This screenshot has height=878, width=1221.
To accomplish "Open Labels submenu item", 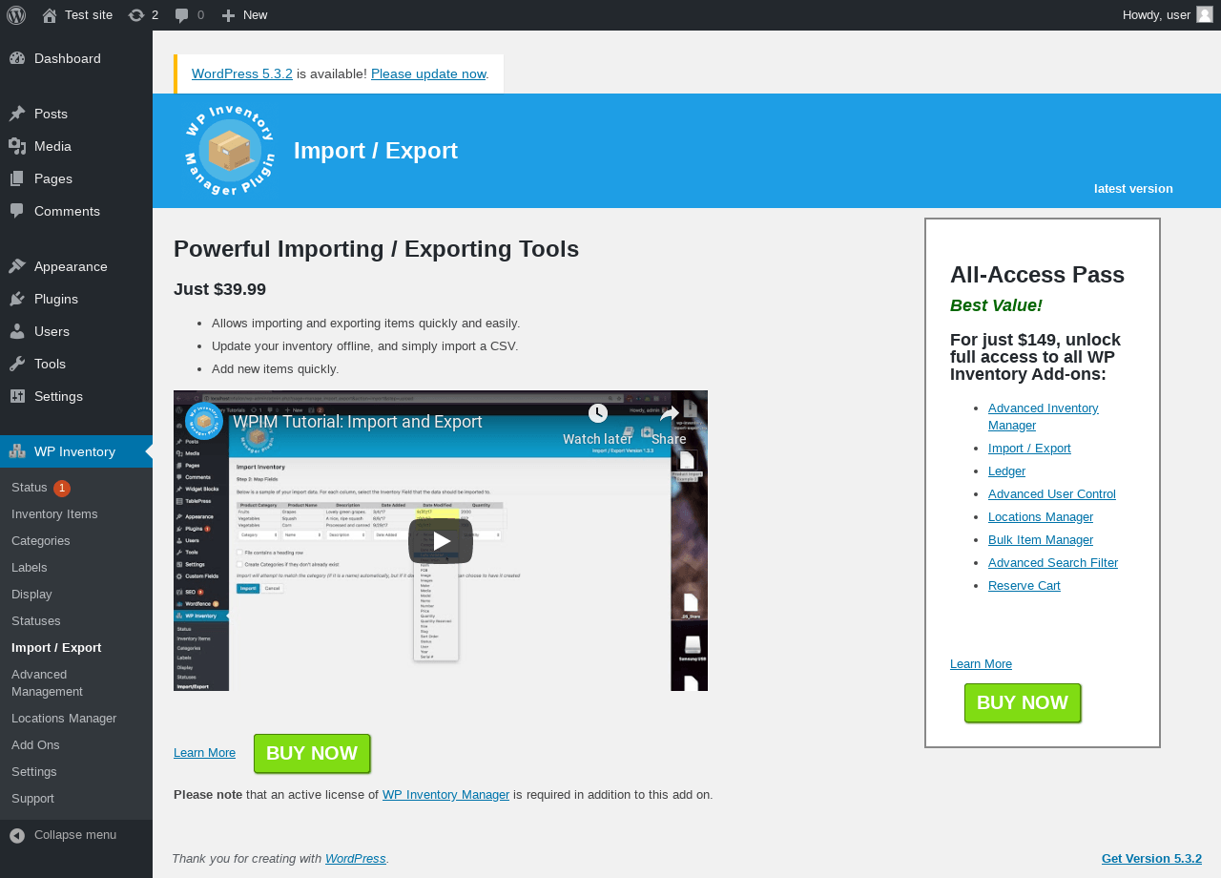I will click(x=76, y=568).
